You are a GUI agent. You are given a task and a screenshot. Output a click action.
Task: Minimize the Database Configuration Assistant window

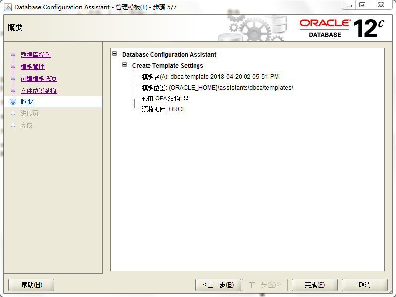tap(349, 5)
